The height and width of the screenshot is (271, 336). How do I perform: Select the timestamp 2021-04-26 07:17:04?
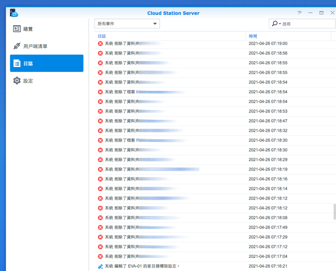(x=268, y=256)
